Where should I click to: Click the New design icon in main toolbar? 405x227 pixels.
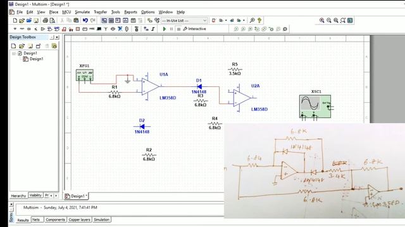(15, 20)
